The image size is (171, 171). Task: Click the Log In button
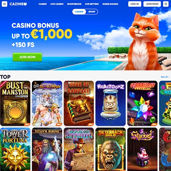[135, 4]
